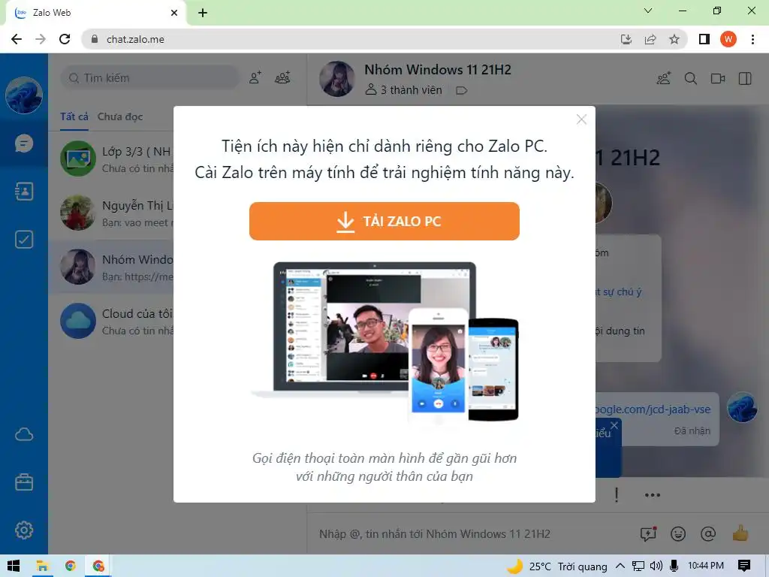The image size is (769, 577).
Task: Go back in browser
Action: (17, 39)
